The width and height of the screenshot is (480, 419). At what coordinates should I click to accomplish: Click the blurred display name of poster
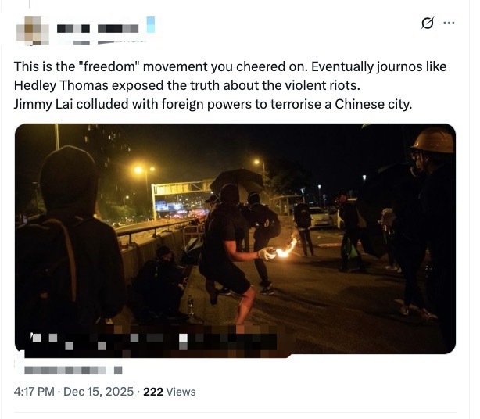coord(98,29)
